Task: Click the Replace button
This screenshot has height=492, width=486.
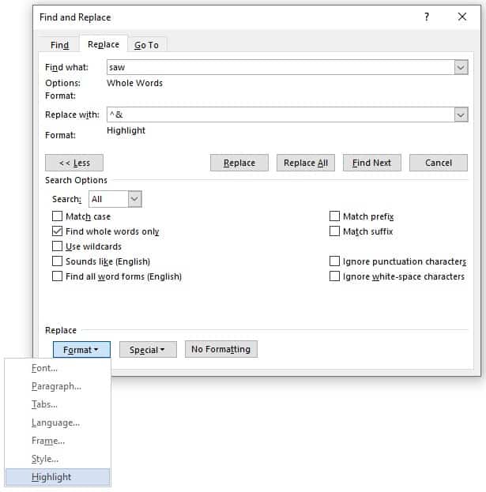Action: point(239,163)
